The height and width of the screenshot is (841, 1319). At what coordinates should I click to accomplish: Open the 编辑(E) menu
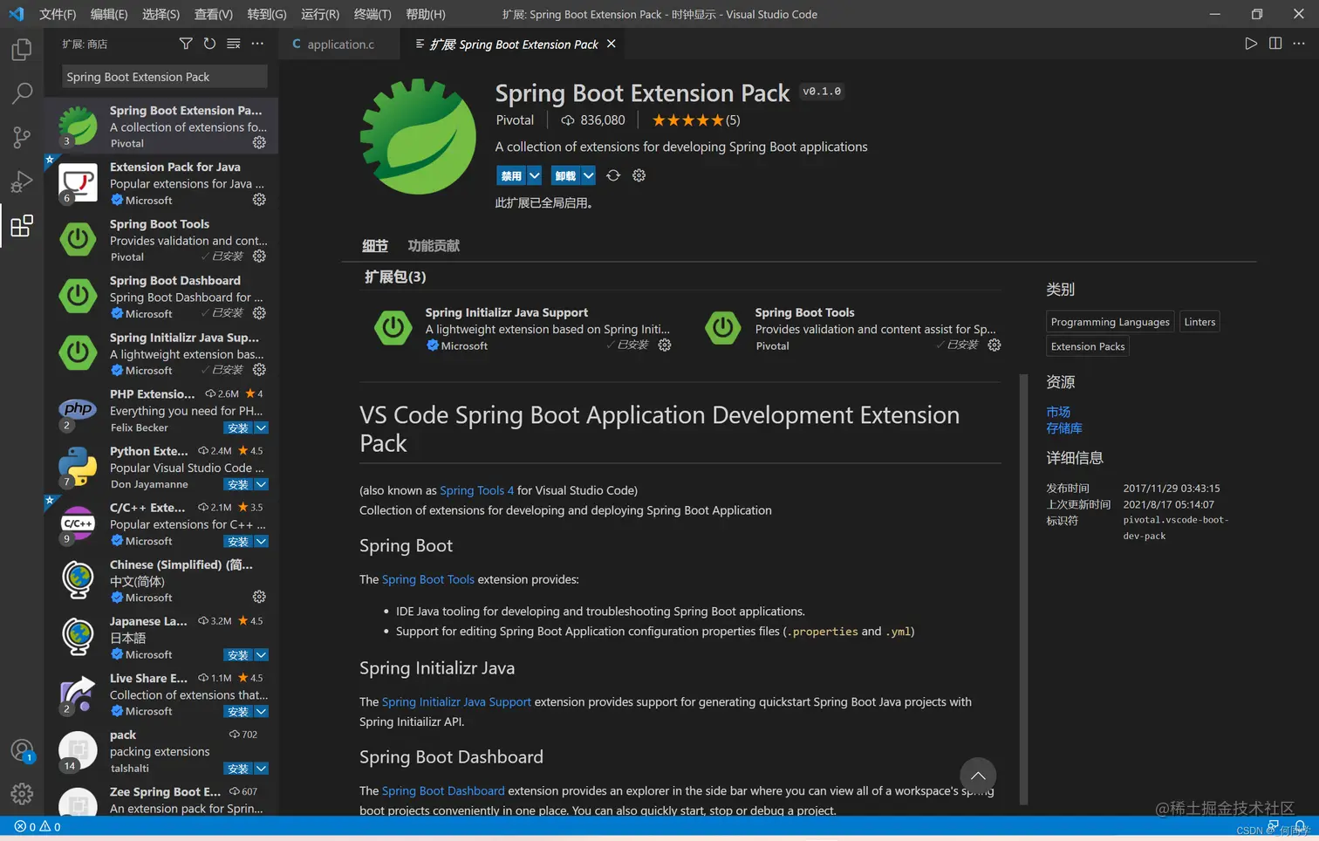pyautogui.click(x=109, y=14)
